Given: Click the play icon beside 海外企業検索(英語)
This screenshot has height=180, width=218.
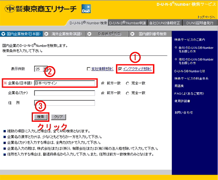Looking at the screenshot, I should pos(46,34).
